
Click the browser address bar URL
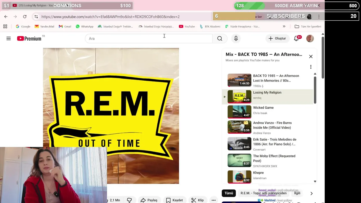click(x=110, y=17)
